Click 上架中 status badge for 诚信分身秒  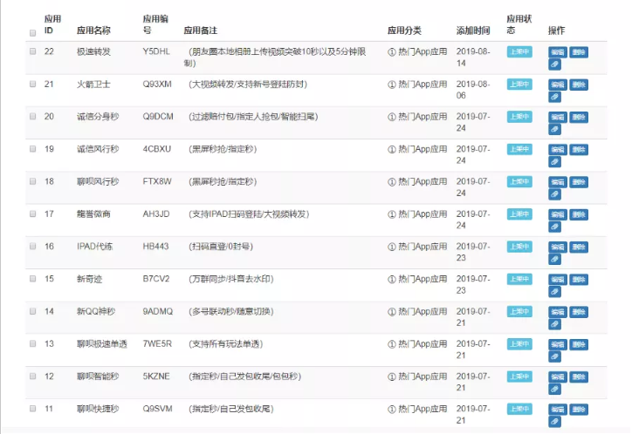[519, 117]
